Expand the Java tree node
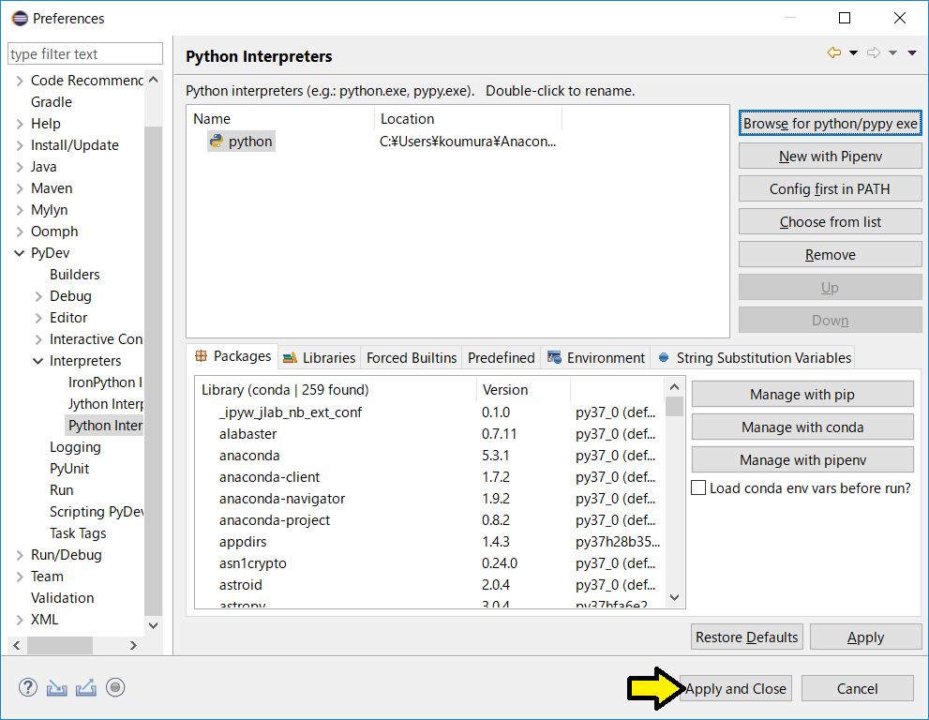The width and height of the screenshot is (929, 720). pos(20,167)
